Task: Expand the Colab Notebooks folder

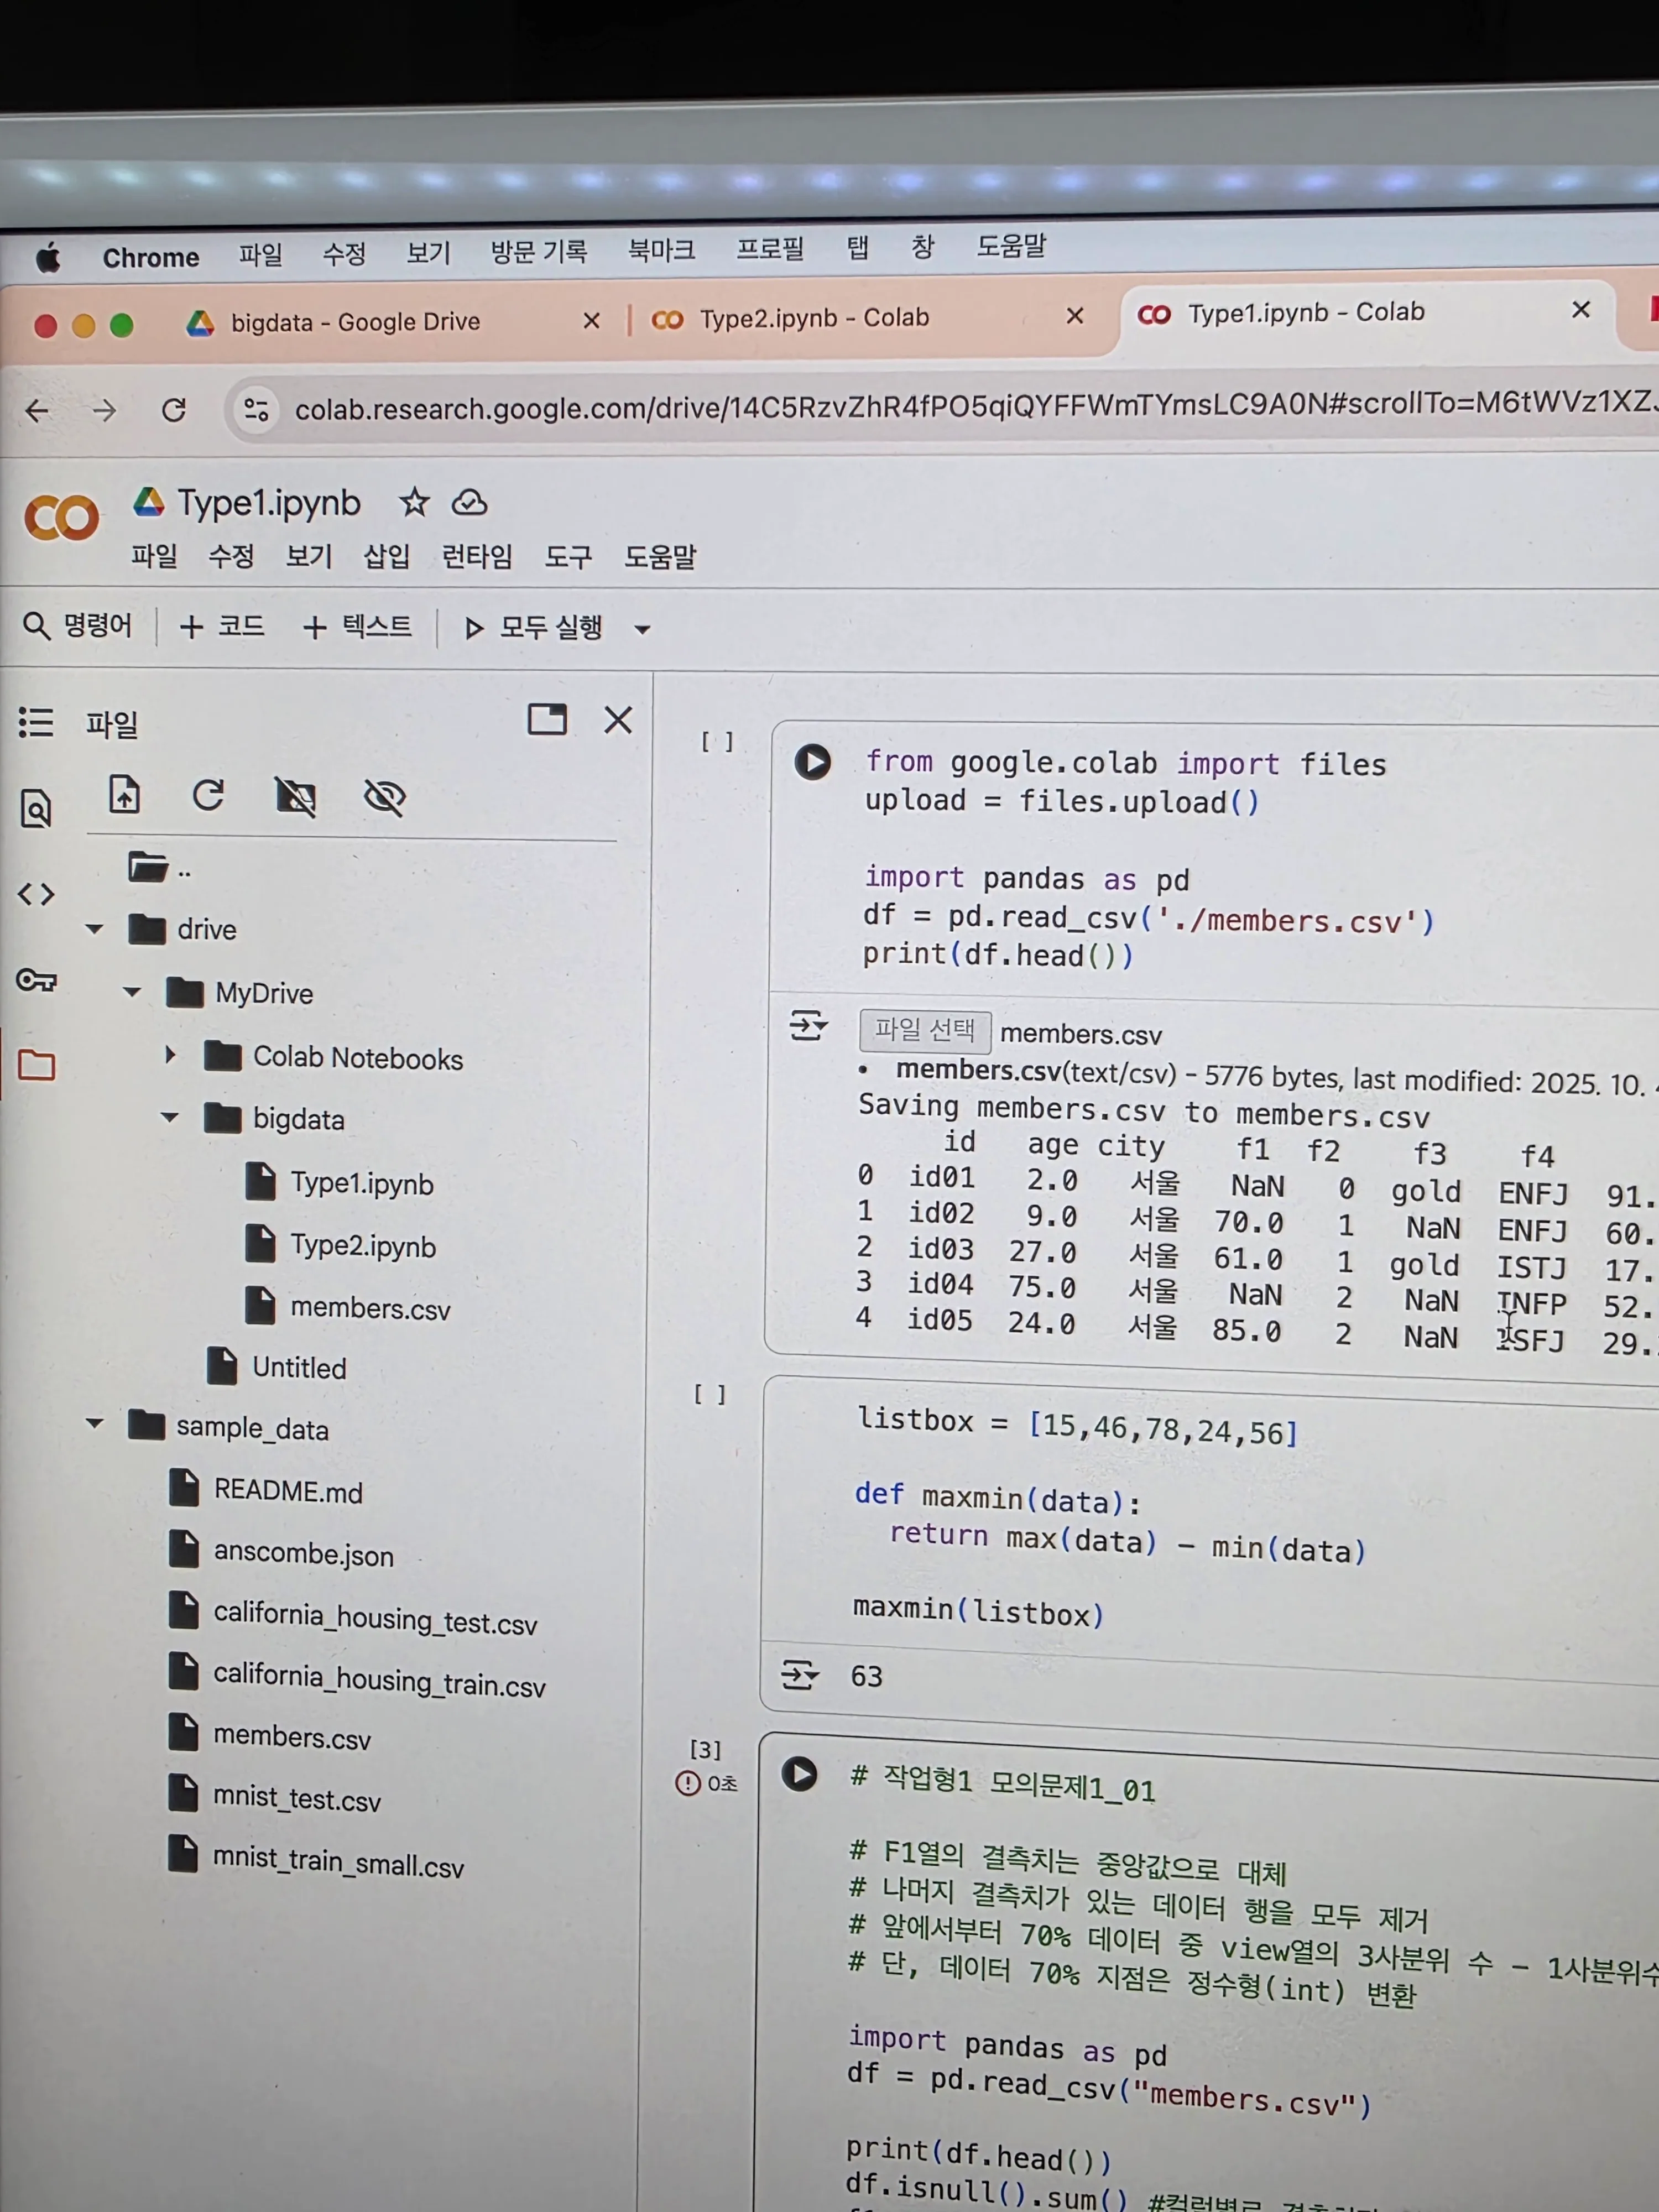Action: 170,1055
